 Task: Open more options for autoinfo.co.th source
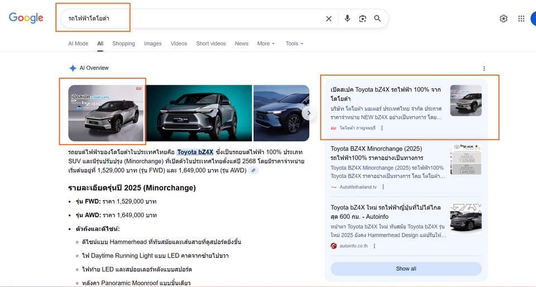(x=374, y=246)
